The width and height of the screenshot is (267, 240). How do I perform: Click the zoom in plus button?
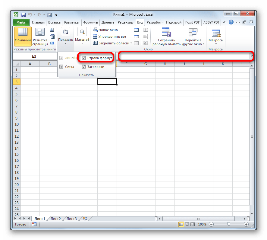[246, 224]
